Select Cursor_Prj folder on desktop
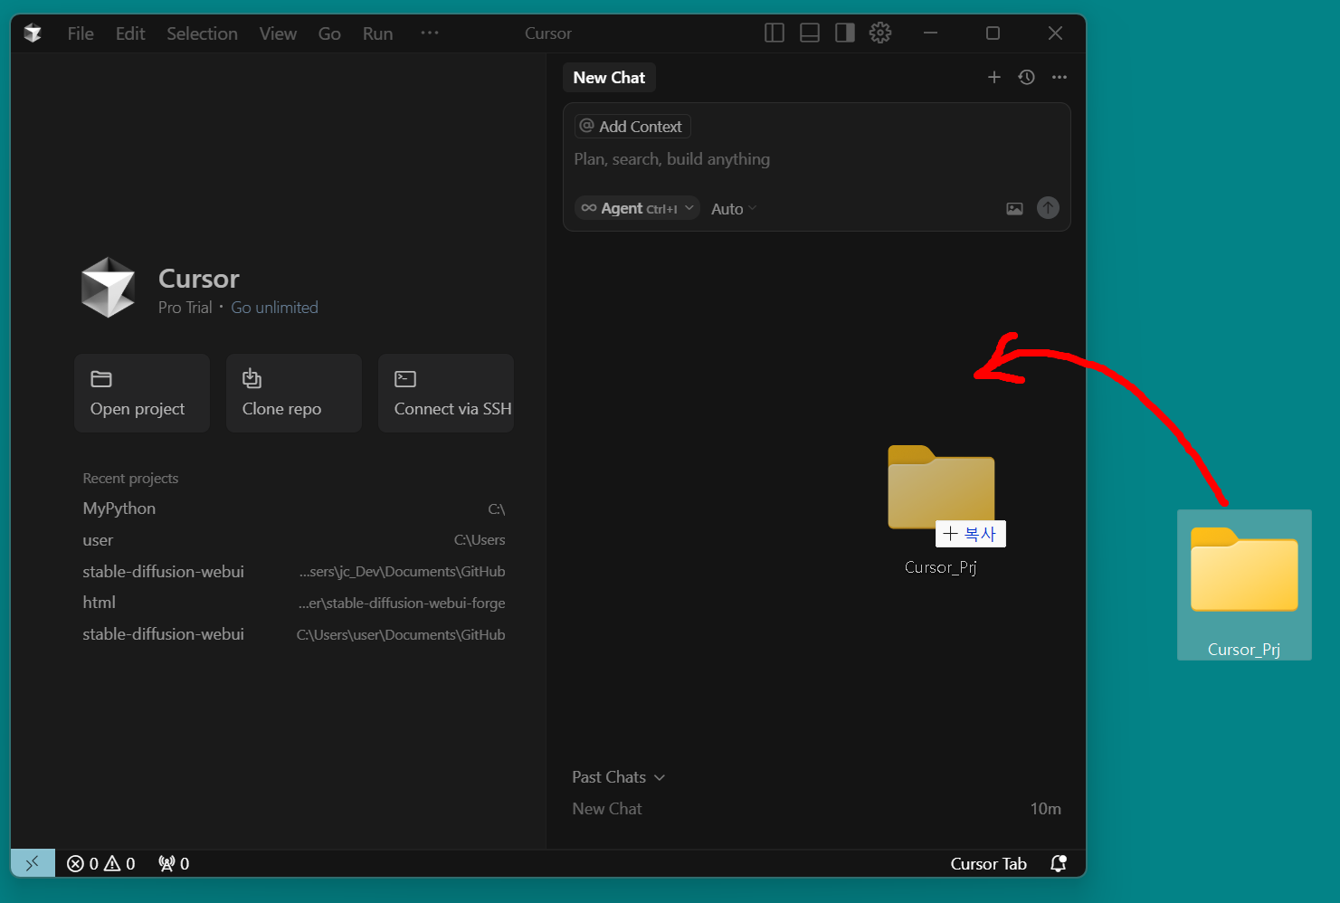Screen dimensions: 1340x903 pyautogui.click(x=1244, y=585)
